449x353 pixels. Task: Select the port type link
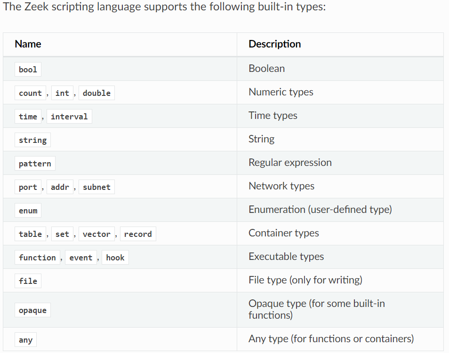coord(28,187)
